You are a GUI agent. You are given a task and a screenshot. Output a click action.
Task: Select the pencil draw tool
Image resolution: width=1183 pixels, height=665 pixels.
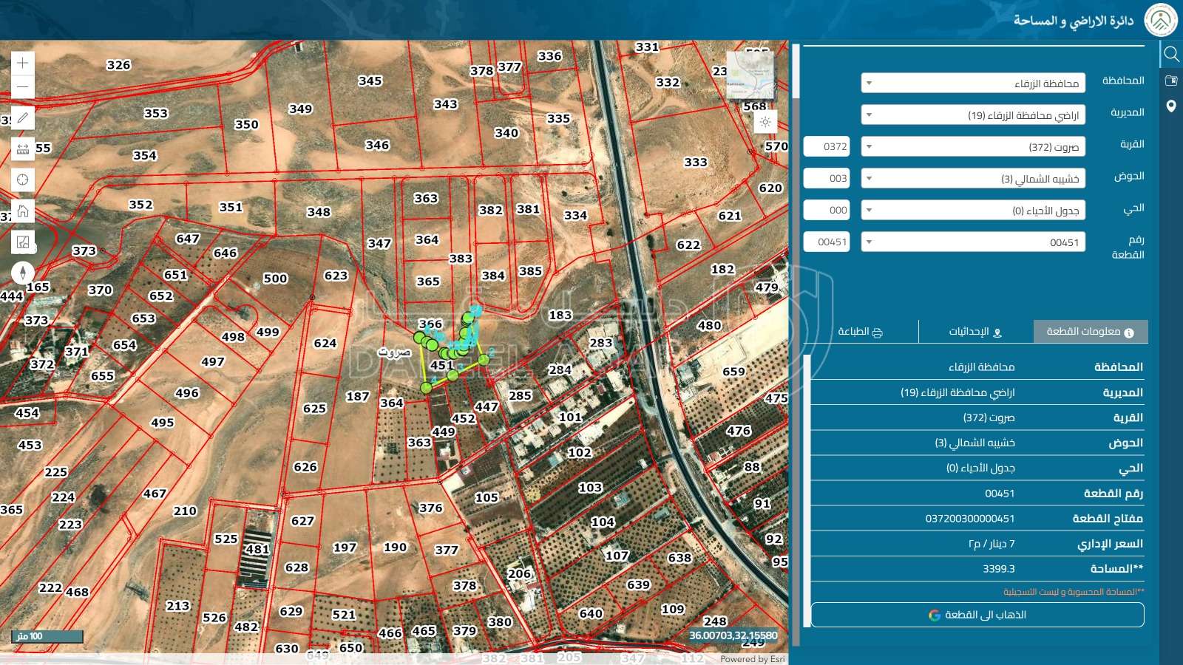click(x=23, y=118)
